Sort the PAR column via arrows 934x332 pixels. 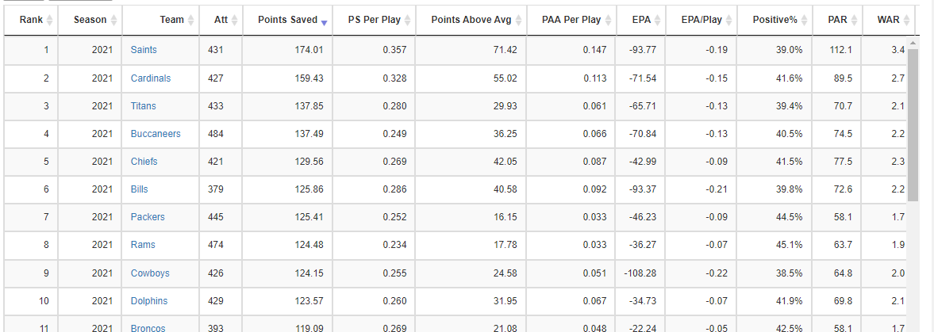pyautogui.click(x=853, y=21)
